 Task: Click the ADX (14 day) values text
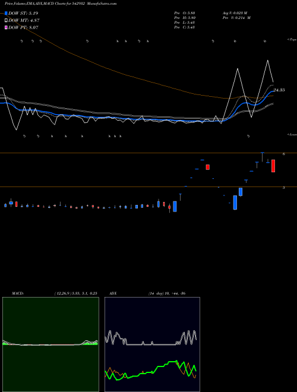[167, 293]
